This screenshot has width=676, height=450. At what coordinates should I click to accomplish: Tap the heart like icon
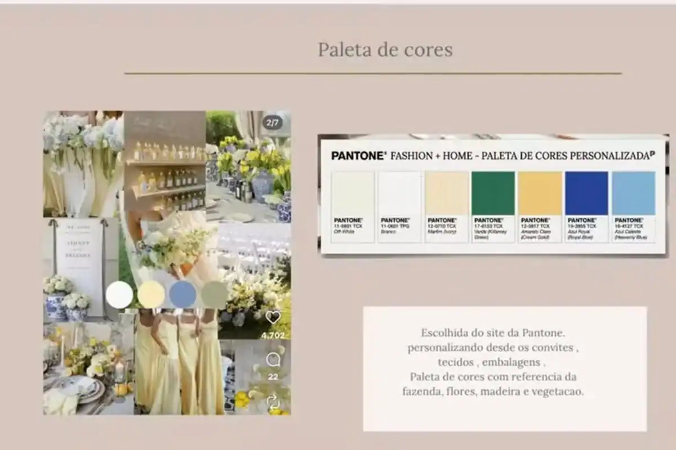[x=273, y=317]
